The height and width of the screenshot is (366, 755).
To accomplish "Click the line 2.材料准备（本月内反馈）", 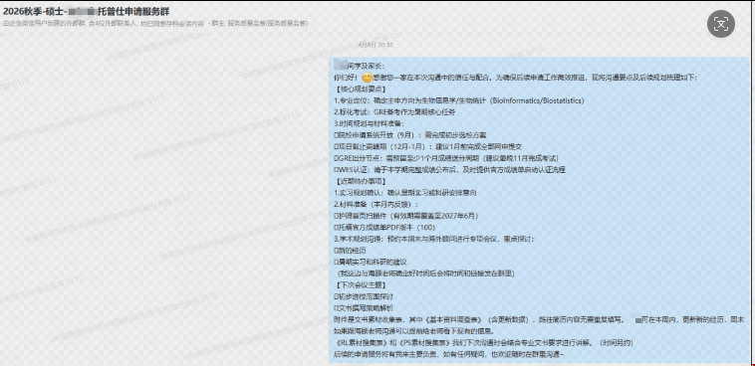I will point(377,204).
